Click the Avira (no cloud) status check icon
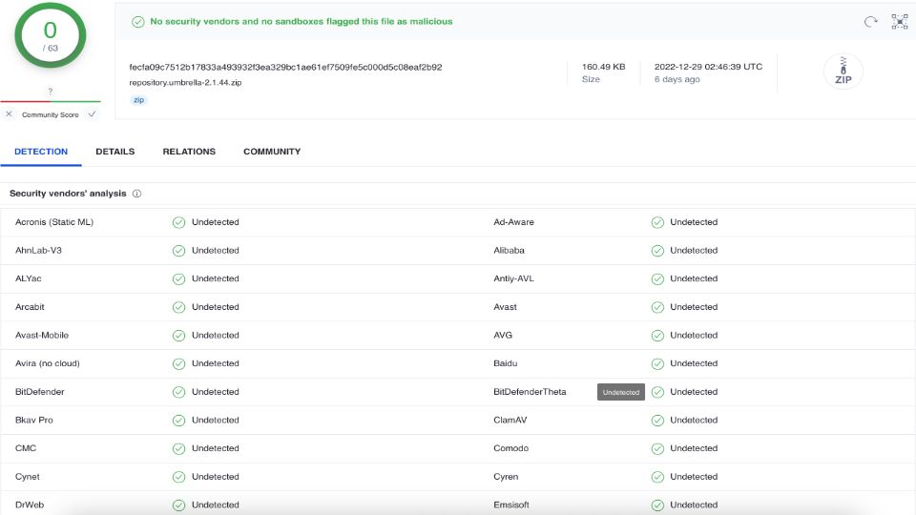Viewport: 916px width, 515px height. 178,363
